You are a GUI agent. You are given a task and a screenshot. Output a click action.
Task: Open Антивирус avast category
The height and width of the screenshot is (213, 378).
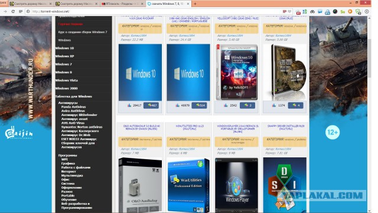(74, 119)
